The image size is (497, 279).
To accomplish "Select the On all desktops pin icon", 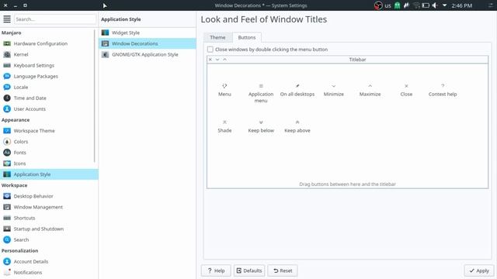I will 297,86.
